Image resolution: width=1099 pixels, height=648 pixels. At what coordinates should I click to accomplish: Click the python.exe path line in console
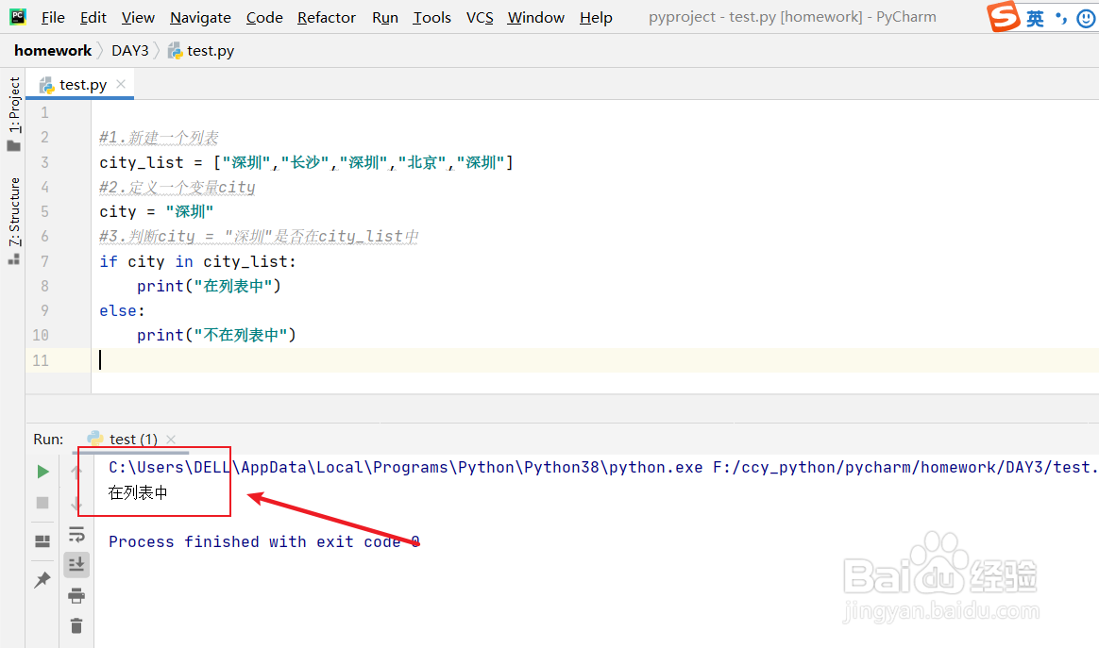(602, 467)
